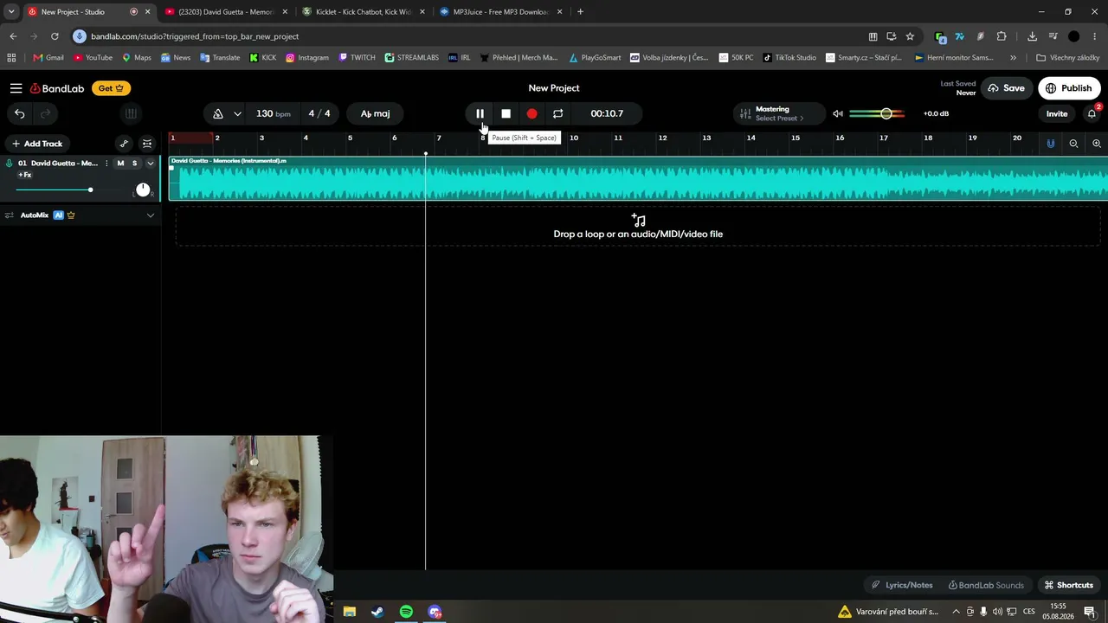Open the track 01 three-dot menu
The image size is (1108, 623).
(106, 164)
